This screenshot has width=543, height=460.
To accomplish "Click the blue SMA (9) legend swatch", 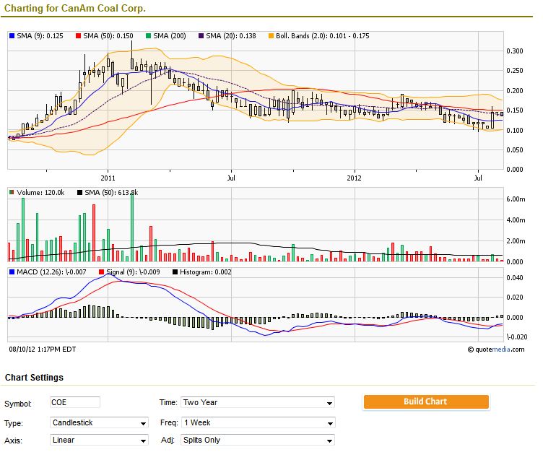I will 12,35.
